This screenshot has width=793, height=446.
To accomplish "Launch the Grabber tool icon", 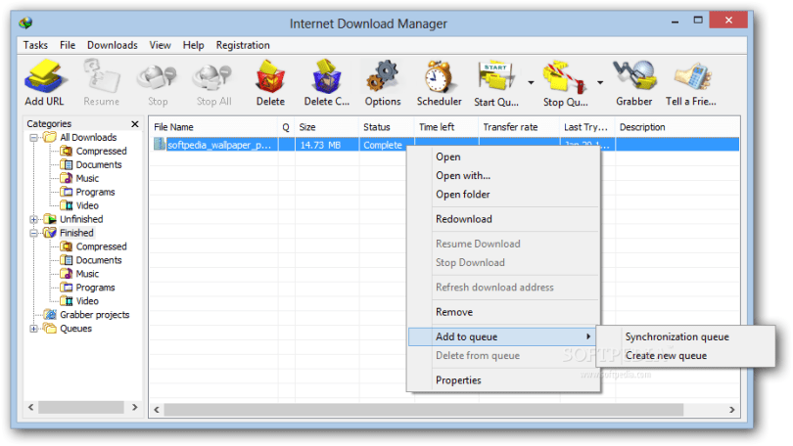I will point(634,76).
